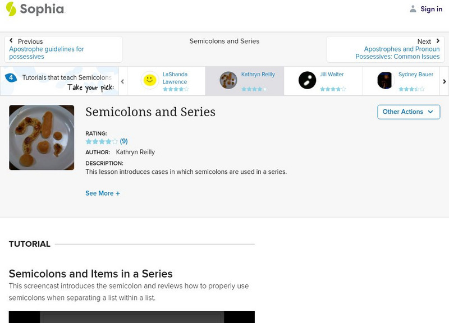Click the next arrow on tutorial carousel
Screen dimensions: 449x323
point(444,81)
